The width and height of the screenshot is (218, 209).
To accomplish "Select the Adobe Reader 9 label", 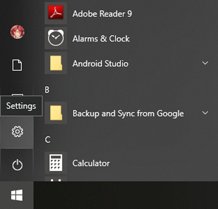I will [x=102, y=14].
